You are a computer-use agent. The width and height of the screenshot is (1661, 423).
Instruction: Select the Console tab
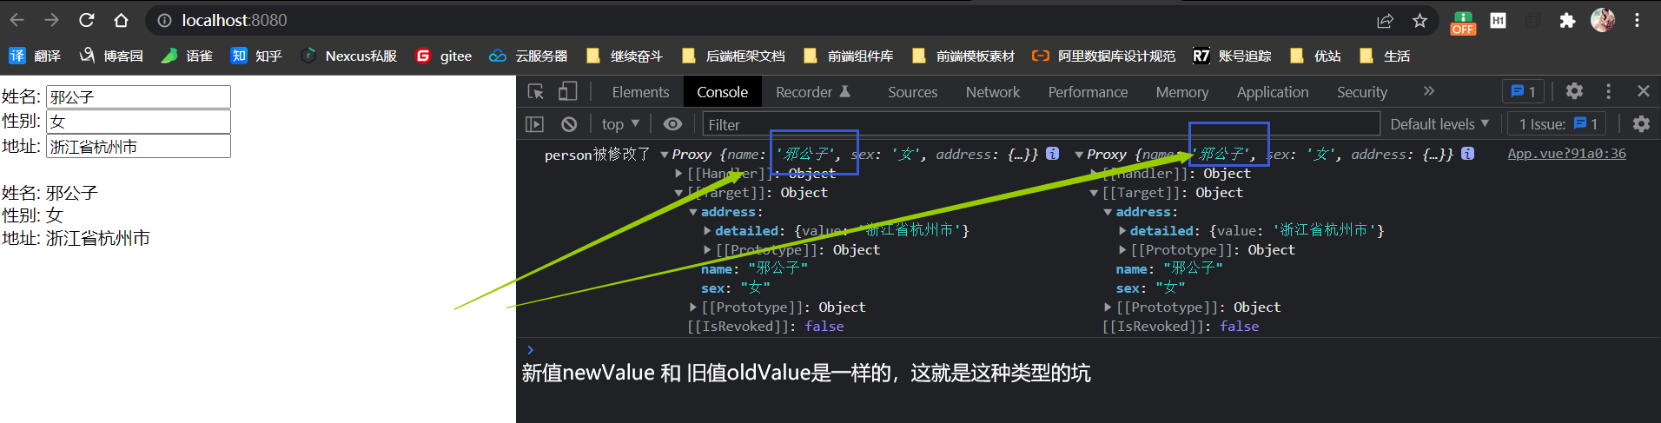(722, 91)
